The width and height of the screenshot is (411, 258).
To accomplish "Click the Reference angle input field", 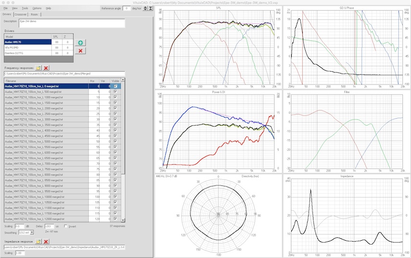I will pos(126,8).
